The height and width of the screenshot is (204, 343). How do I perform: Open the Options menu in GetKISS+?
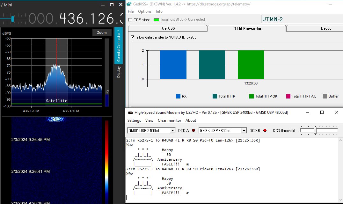pyautogui.click(x=145, y=11)
